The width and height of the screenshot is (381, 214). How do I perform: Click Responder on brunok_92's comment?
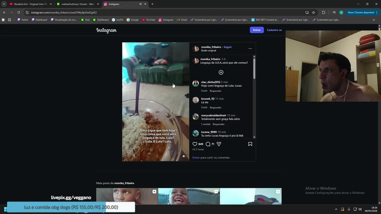point(216,107)
